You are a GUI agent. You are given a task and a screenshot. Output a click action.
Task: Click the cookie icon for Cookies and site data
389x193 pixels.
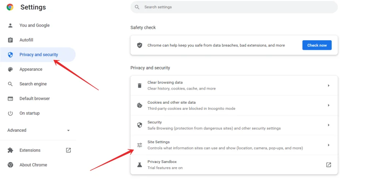point(140,106)
